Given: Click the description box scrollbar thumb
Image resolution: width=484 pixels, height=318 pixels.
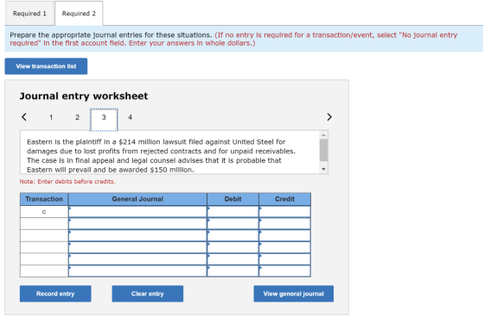Looking at the screenshot, I should click(x=323, y=150).
